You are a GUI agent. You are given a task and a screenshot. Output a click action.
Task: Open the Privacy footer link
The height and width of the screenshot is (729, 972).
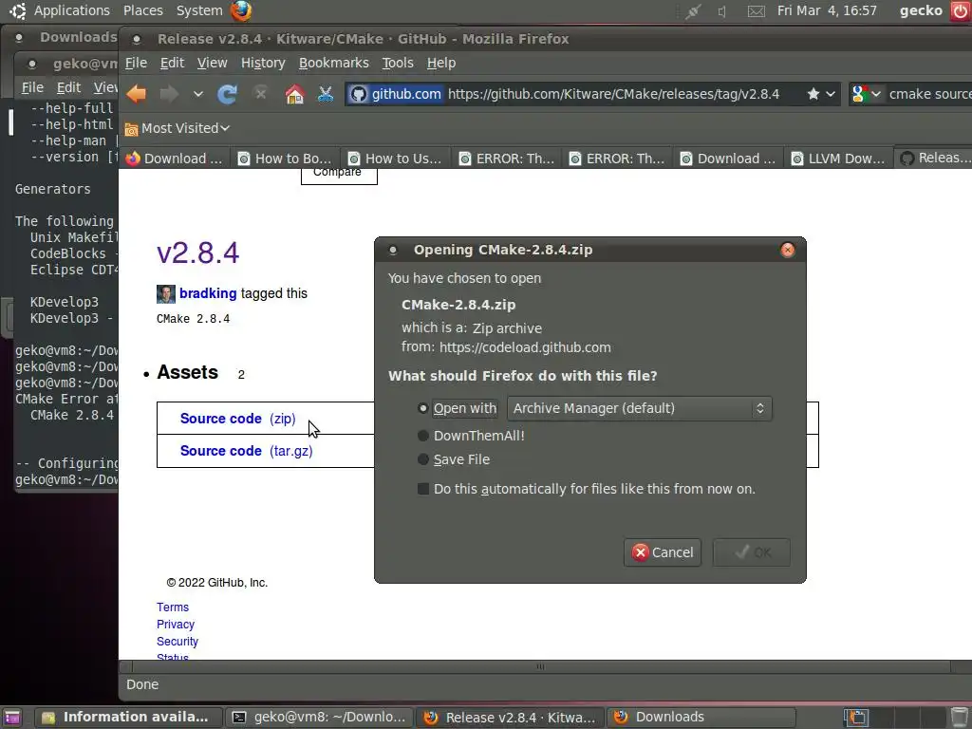pos(176,625)
